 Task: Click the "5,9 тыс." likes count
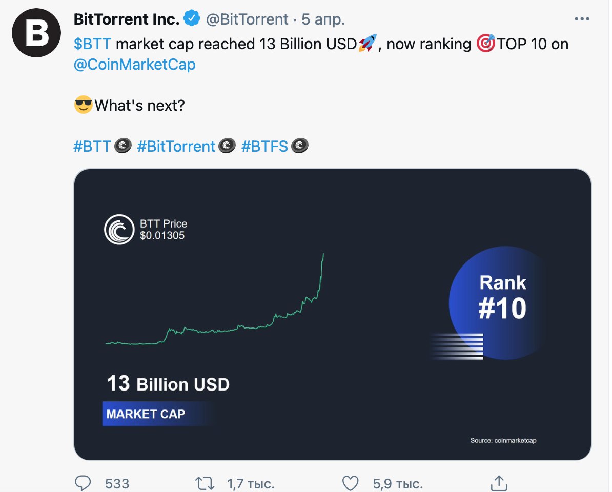tap(398, 483)
